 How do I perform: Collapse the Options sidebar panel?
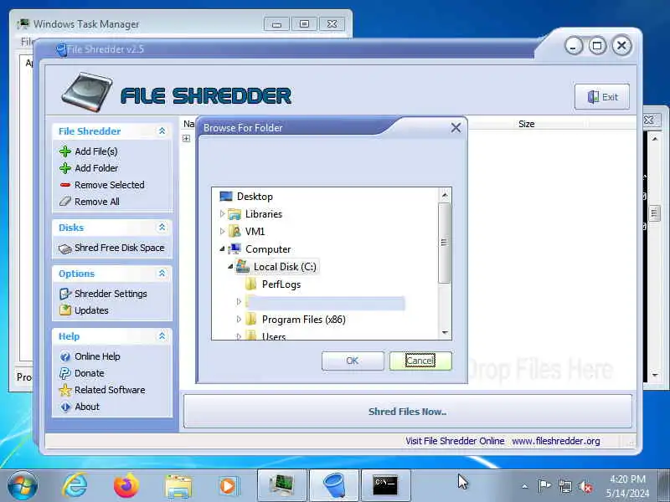pos(162,274)
